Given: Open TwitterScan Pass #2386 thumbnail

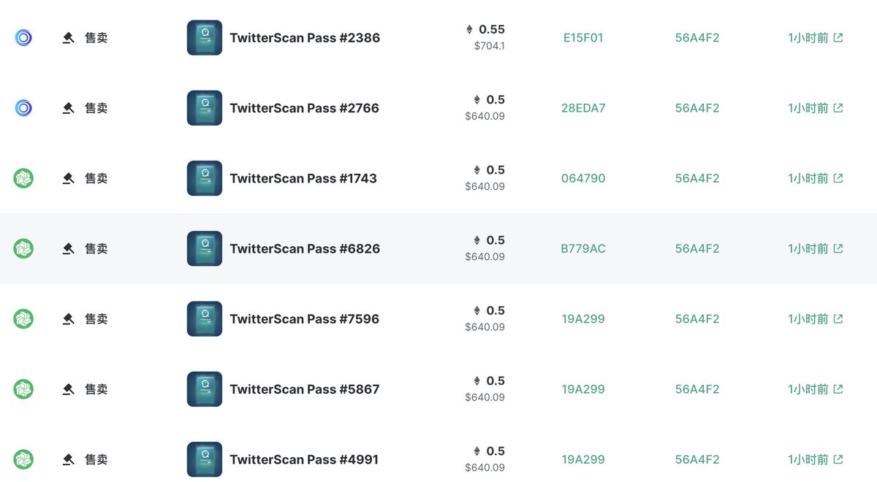Looking at the screenshot, I should tap(205, 38).
